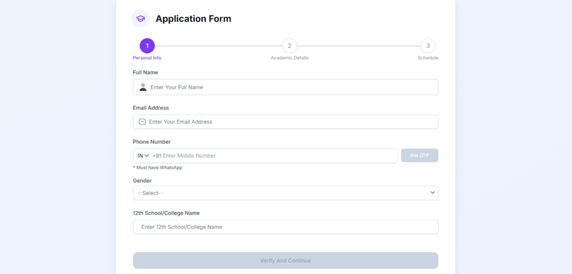Click the graduation cap icon
Screen dimensions: 572x274
point(140,18)
